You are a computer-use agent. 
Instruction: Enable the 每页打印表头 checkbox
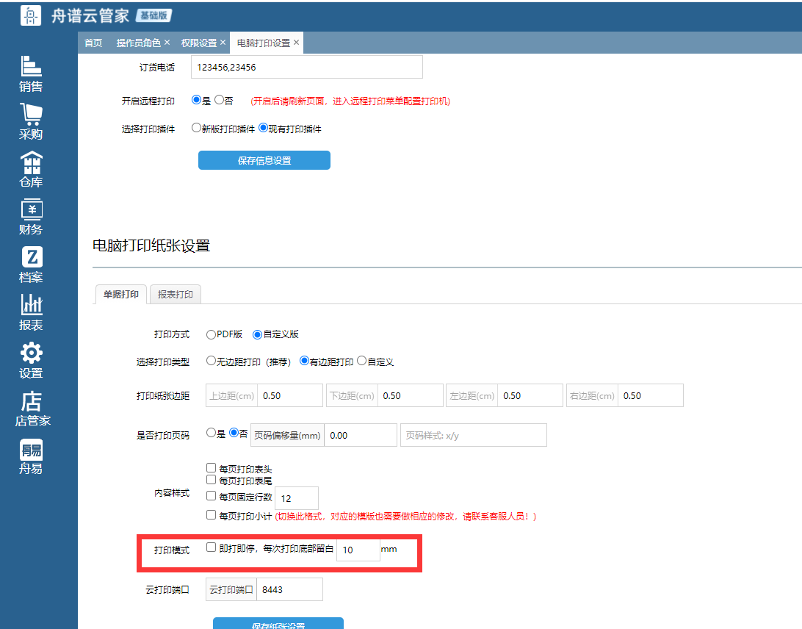(212, 468)
